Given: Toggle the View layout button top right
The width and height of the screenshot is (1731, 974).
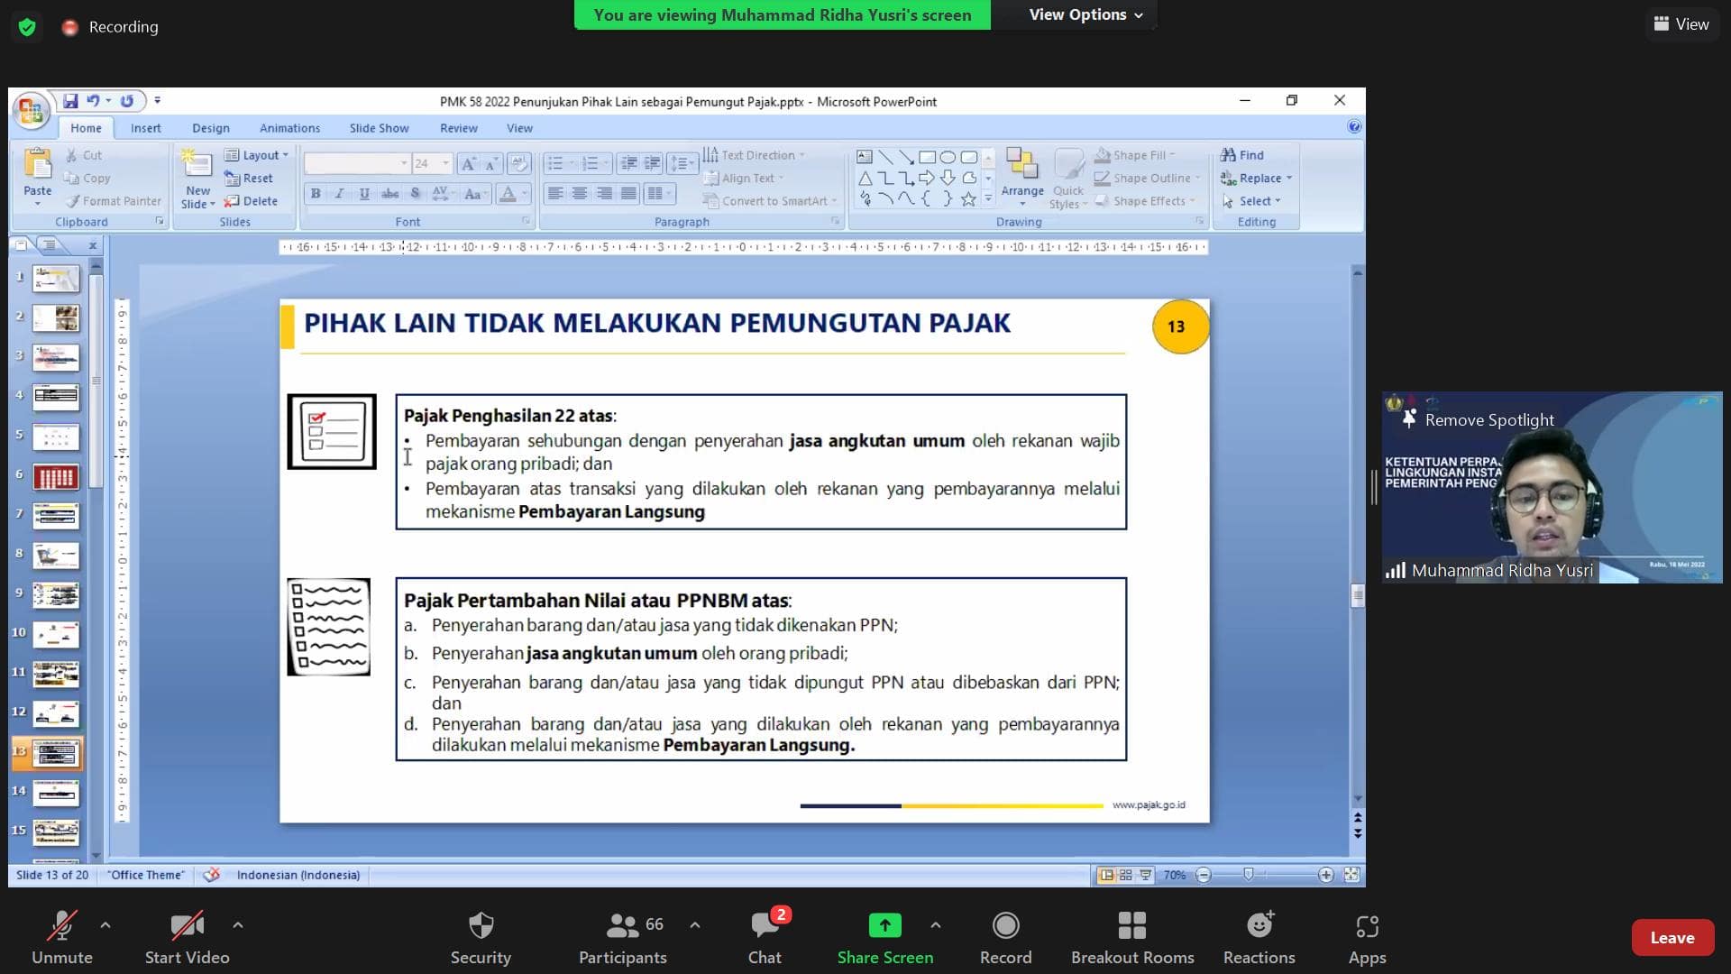Looking at the screenshot, I should click(1681, 24).
